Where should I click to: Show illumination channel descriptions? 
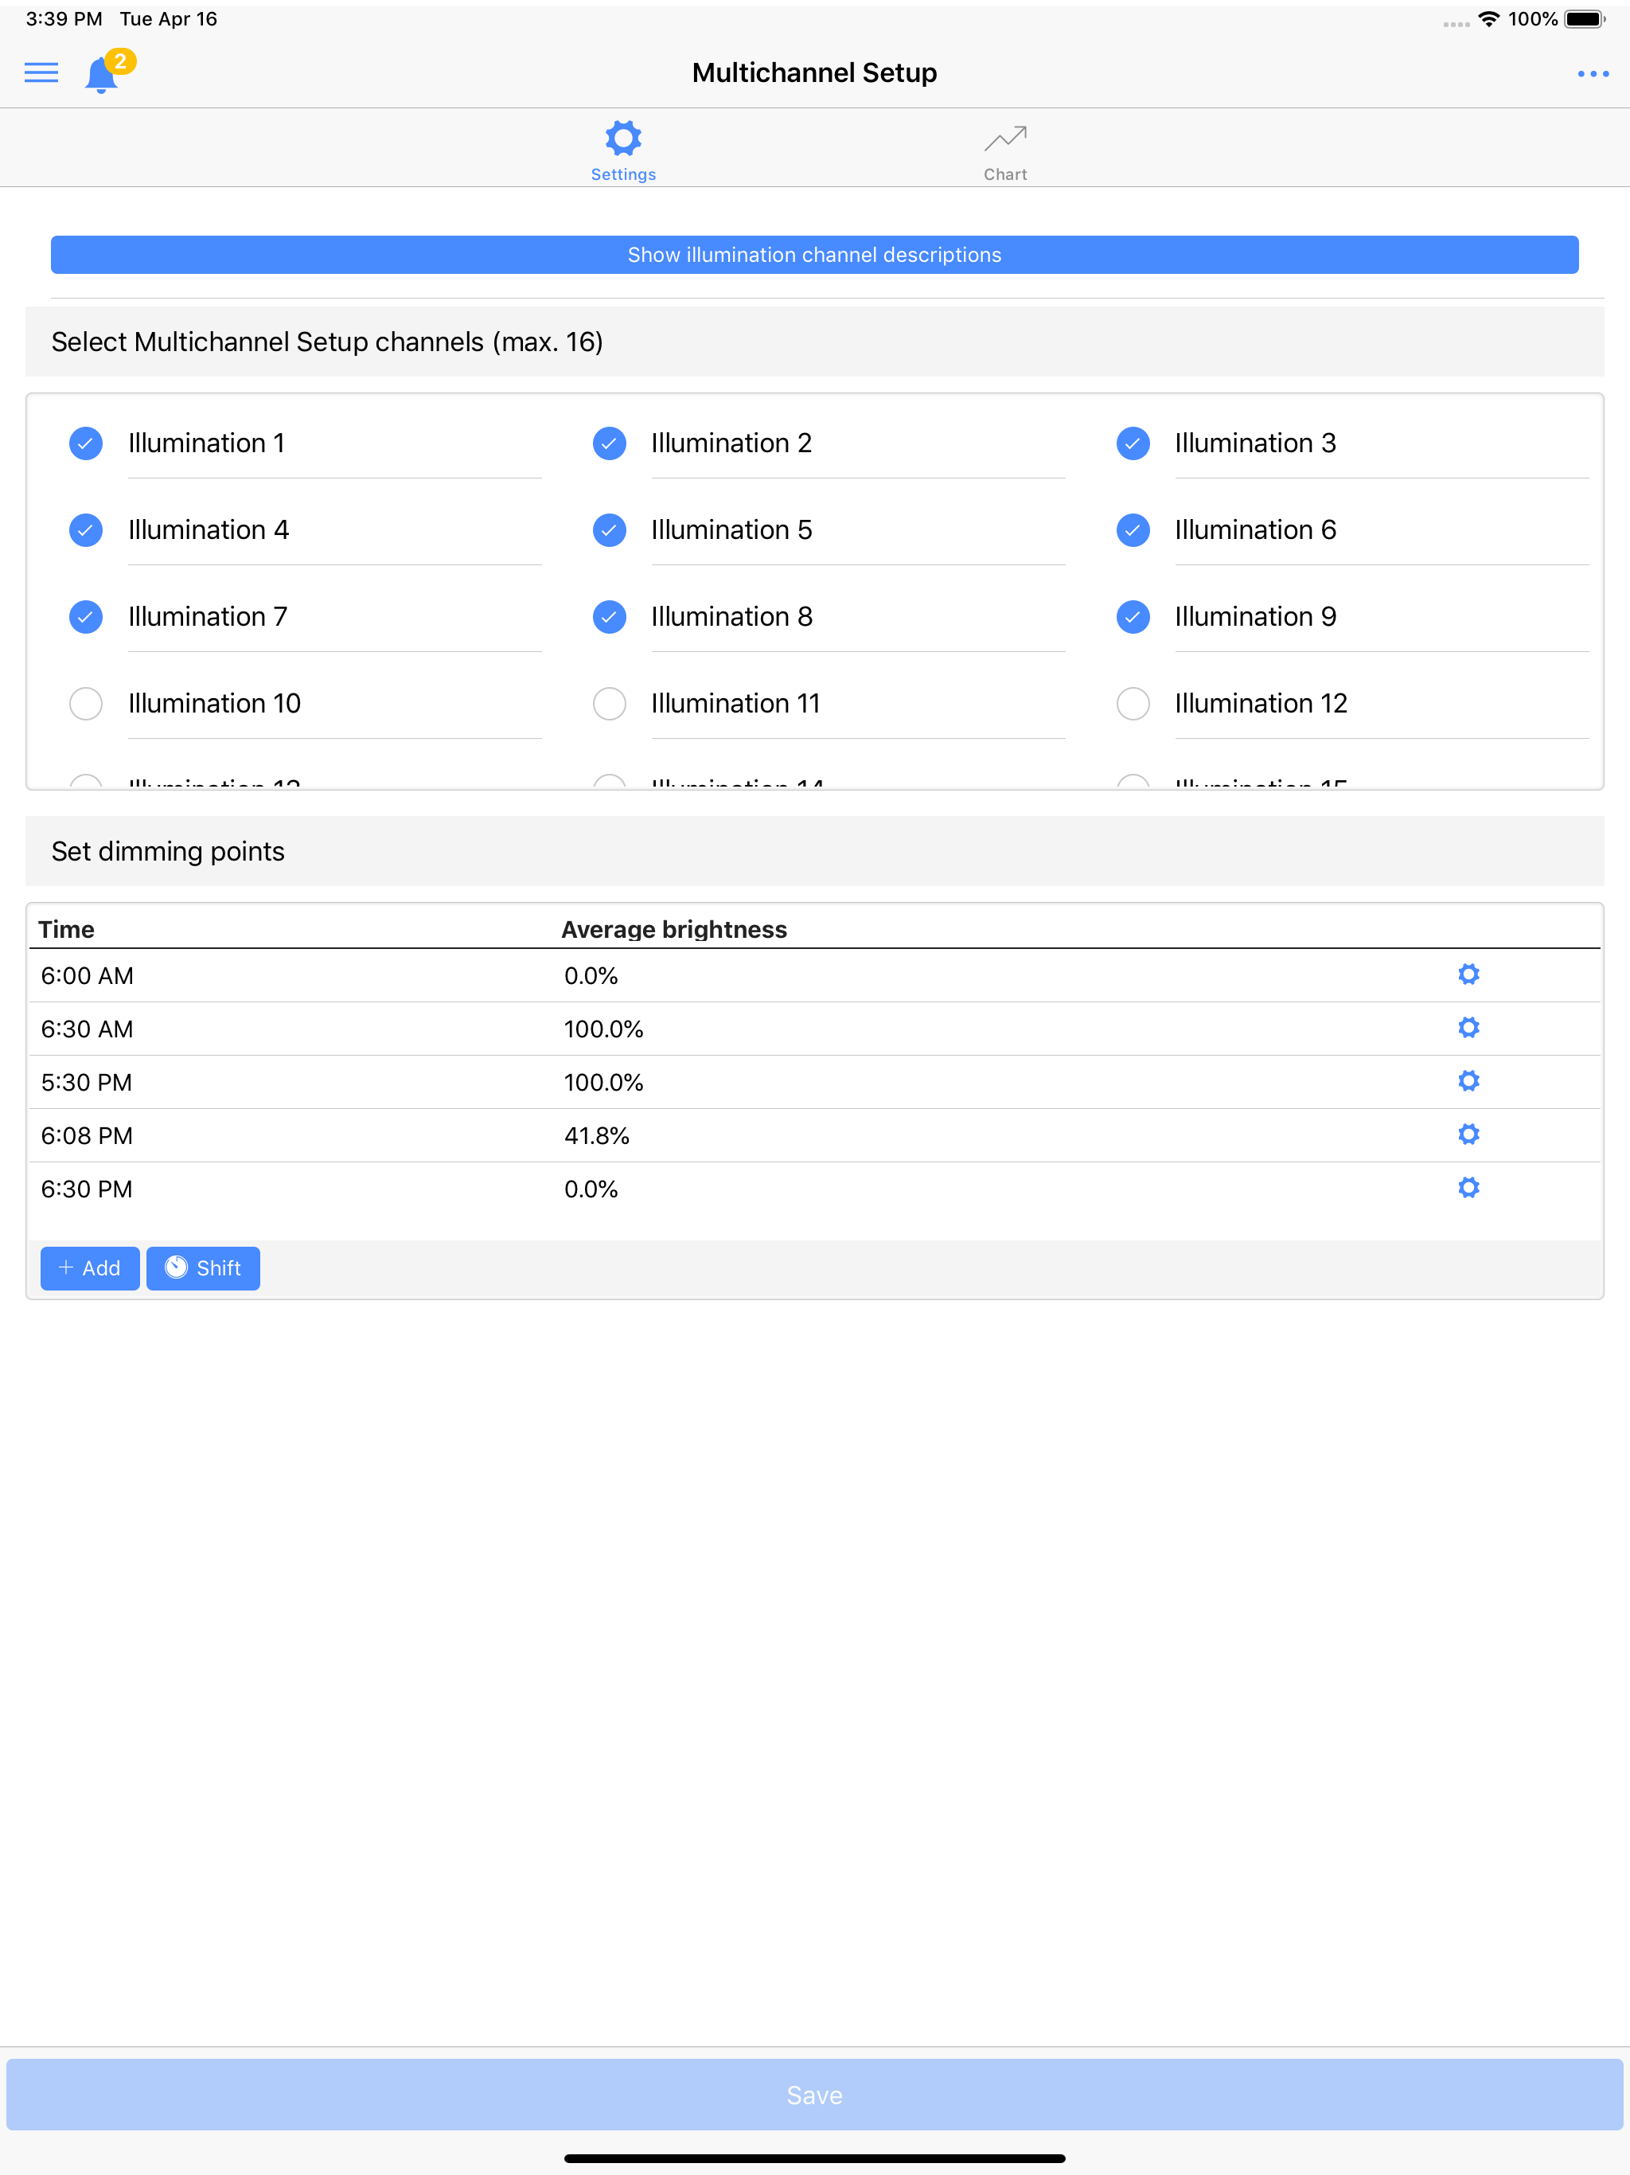[x=814, y=255]
